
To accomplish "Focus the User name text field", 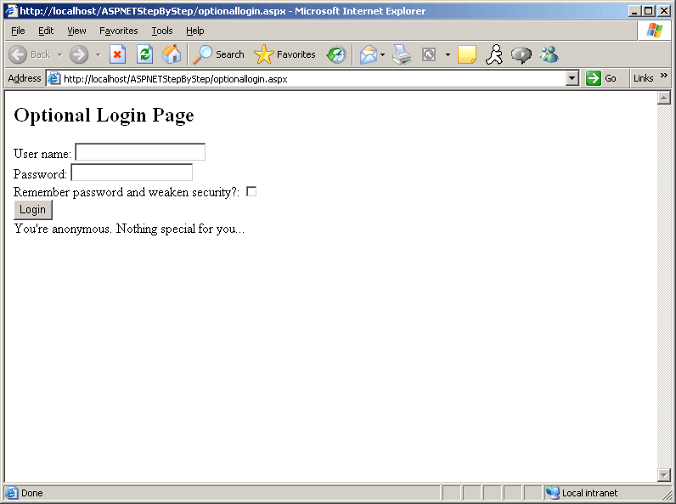I will [140, 152].
